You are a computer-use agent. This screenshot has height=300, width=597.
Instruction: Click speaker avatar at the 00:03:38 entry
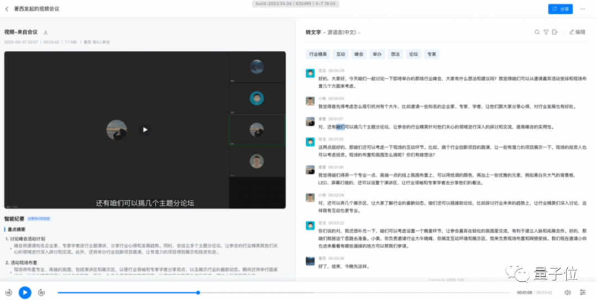pyautogui.click(x=310, y=260)
